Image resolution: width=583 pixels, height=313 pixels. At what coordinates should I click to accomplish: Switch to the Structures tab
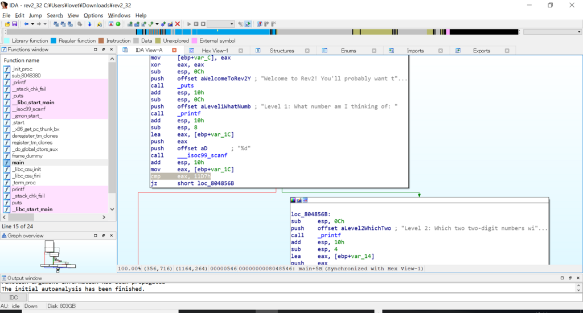point(281,51)
